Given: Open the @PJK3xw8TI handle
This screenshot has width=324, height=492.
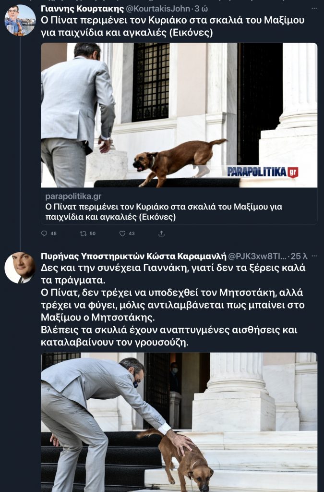Looking at the screenshot, I should click(x=257, y=256).
